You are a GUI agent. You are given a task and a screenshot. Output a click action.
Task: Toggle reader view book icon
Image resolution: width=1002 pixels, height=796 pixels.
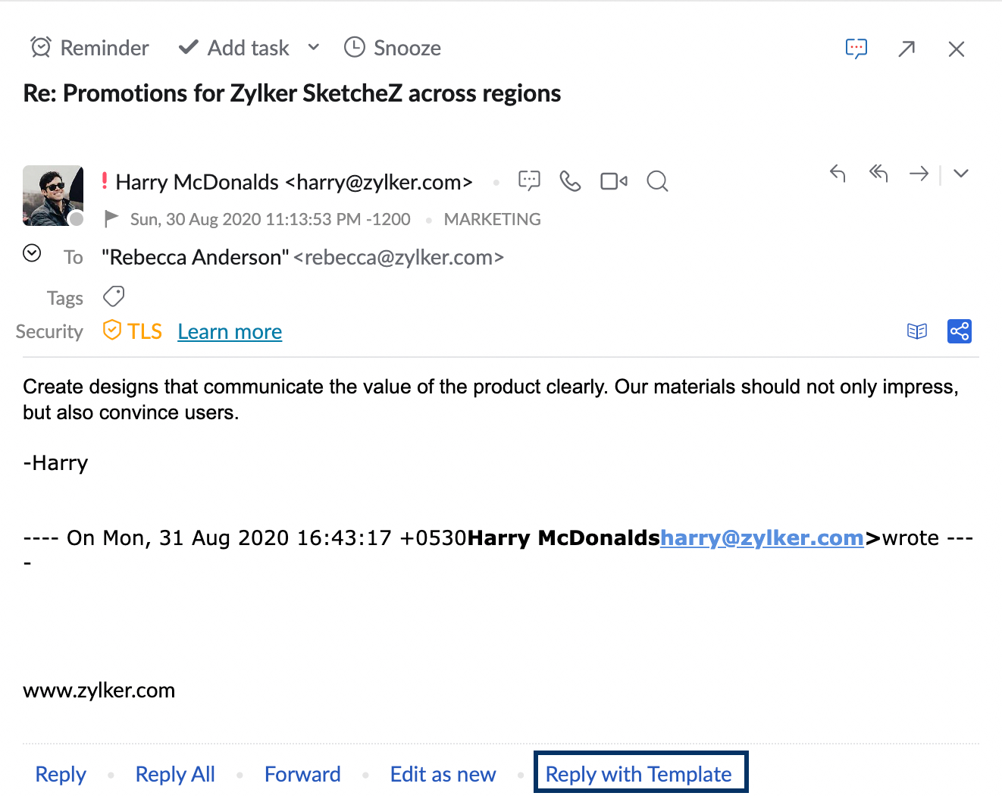(x=917, y=331)
